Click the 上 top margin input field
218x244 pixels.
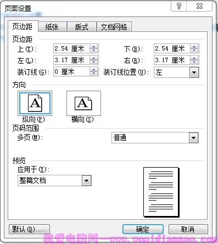(71, 48)
